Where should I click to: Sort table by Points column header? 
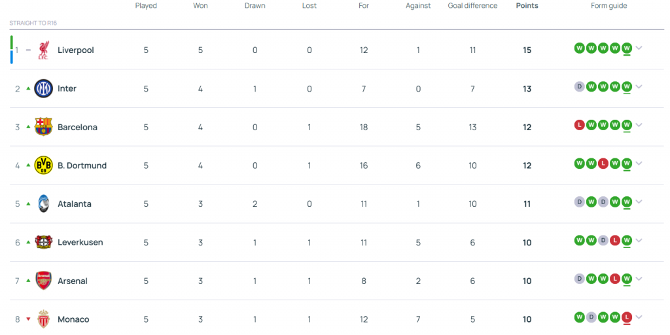pos(527,5)
